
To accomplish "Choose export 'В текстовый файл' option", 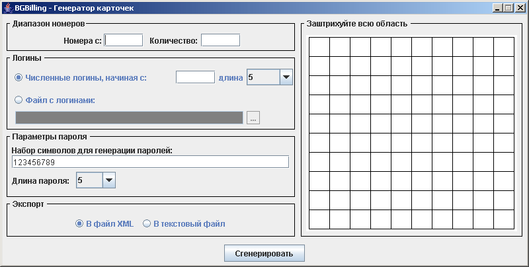I will (147, 223).
